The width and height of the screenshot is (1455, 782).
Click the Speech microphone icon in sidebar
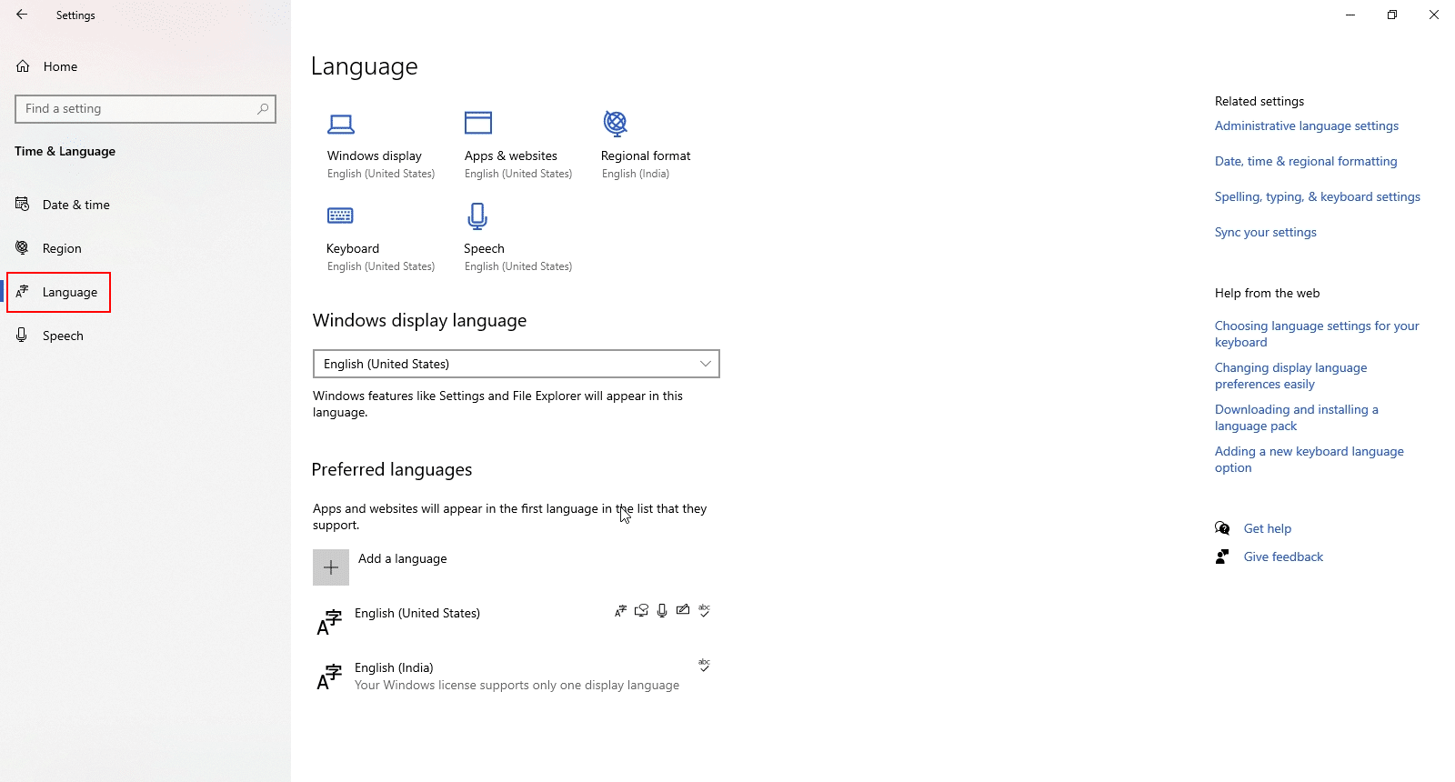pyautogui.click(x=22, y=335)
